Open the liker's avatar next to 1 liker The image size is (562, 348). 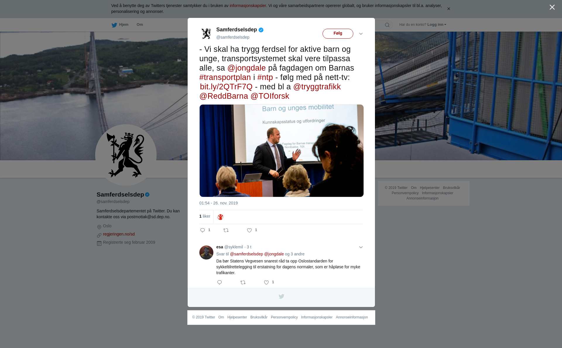click(220, 217)
